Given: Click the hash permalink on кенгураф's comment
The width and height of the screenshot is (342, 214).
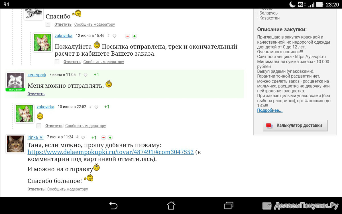Looking at the screenshot, I should click(80, 75).
